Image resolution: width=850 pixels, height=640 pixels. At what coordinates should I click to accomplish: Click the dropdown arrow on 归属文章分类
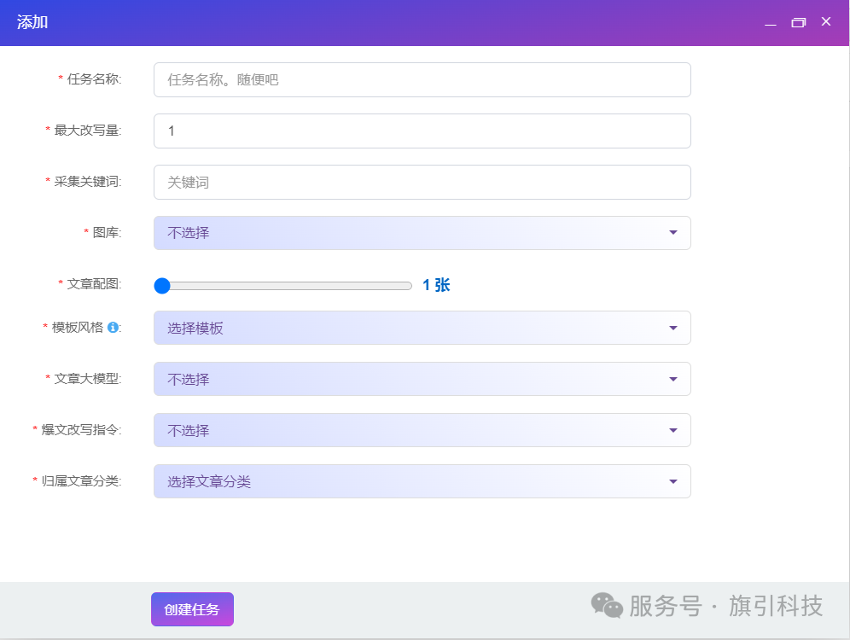[x=673, y=481]
